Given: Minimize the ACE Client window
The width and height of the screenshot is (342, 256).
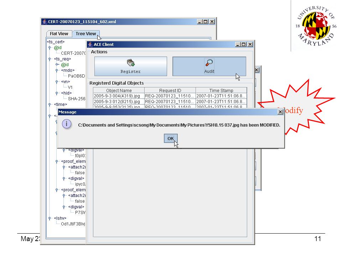Looking at the screenshot, I should pyautogui.click(x=238, y=44).
